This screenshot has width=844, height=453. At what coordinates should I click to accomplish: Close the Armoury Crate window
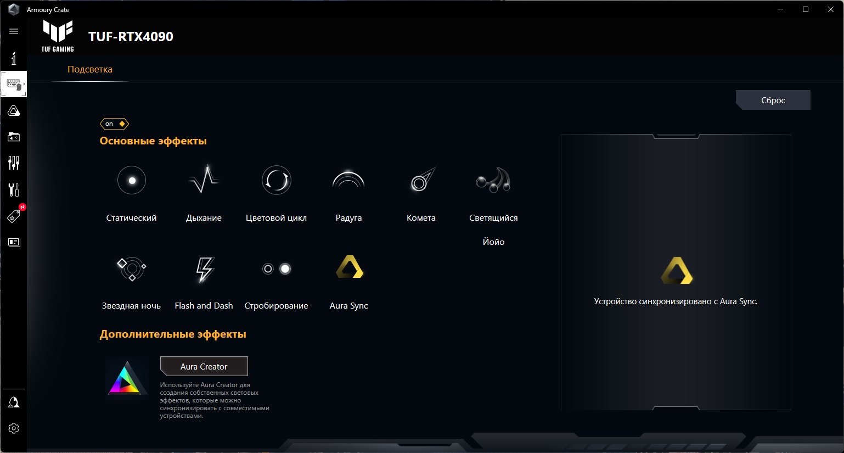[x=831, y=9]
